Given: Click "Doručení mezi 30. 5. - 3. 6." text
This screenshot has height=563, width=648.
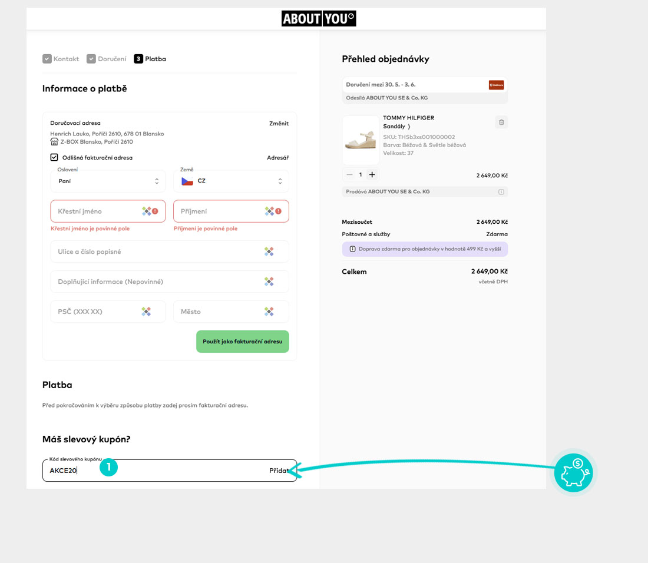Looking at the screenshot, I should [x=381, y=85].
